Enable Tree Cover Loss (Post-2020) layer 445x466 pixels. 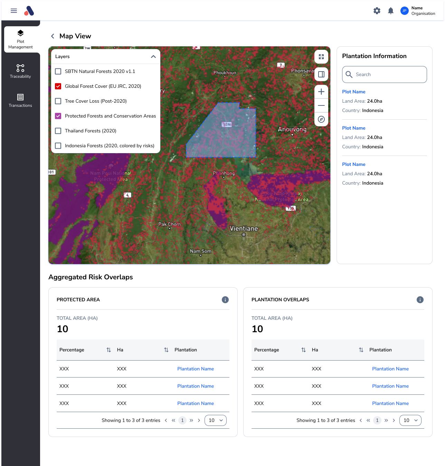tap(58, 101)
